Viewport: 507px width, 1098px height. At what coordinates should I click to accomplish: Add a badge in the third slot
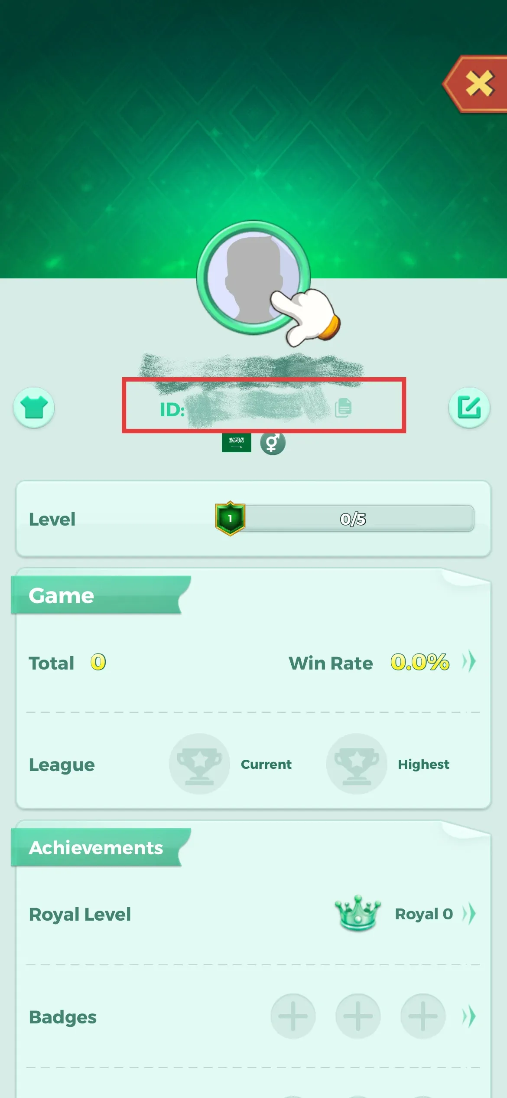(x=423, y=1016)
